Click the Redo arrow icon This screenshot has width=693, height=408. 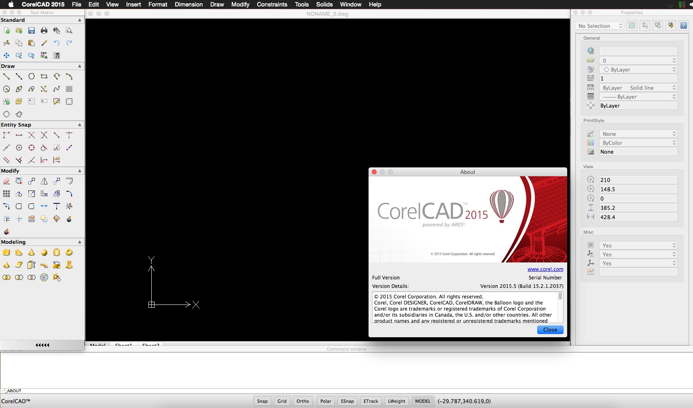click(69, 43)
